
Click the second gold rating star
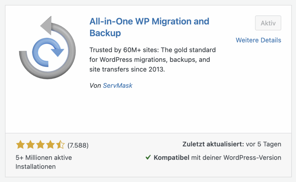(30, 145)
